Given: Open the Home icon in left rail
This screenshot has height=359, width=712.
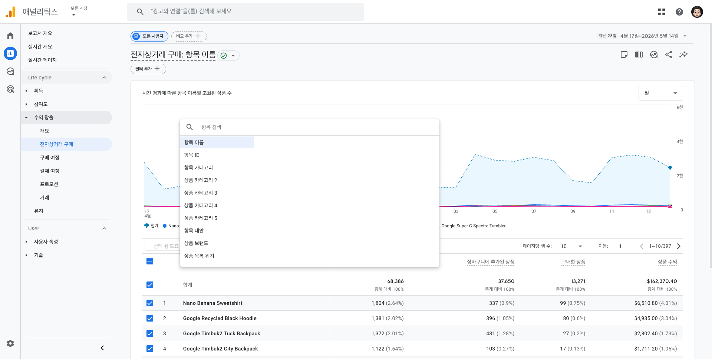Looking at the screenshot, I should 10,36.
